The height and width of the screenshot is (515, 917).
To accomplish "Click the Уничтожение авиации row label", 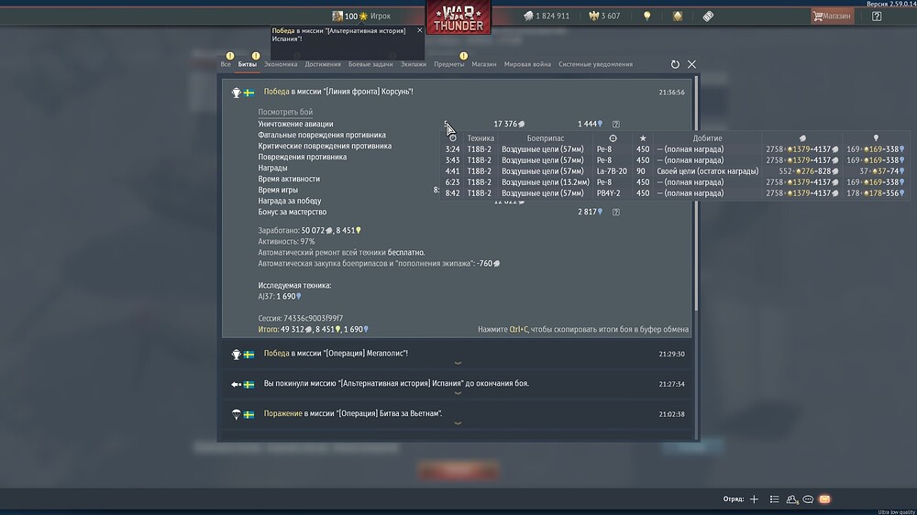I will 296,124.
